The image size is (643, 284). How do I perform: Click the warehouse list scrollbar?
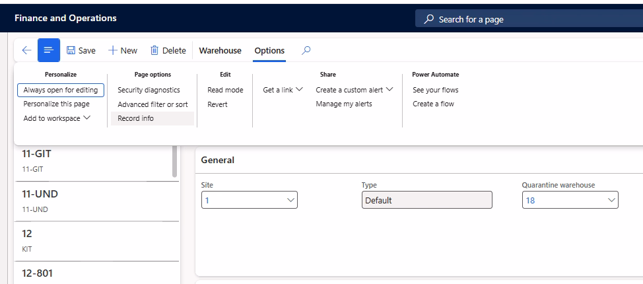pos(175,161)
